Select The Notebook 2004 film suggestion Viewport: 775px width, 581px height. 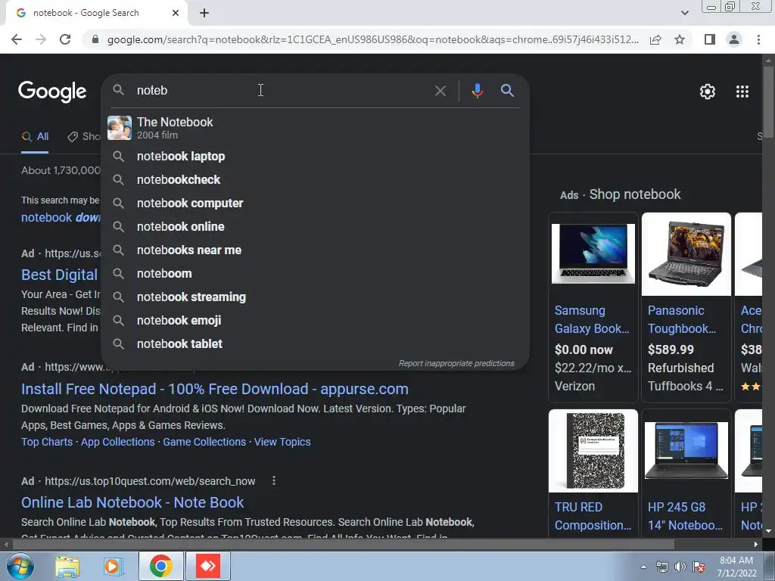316,128
